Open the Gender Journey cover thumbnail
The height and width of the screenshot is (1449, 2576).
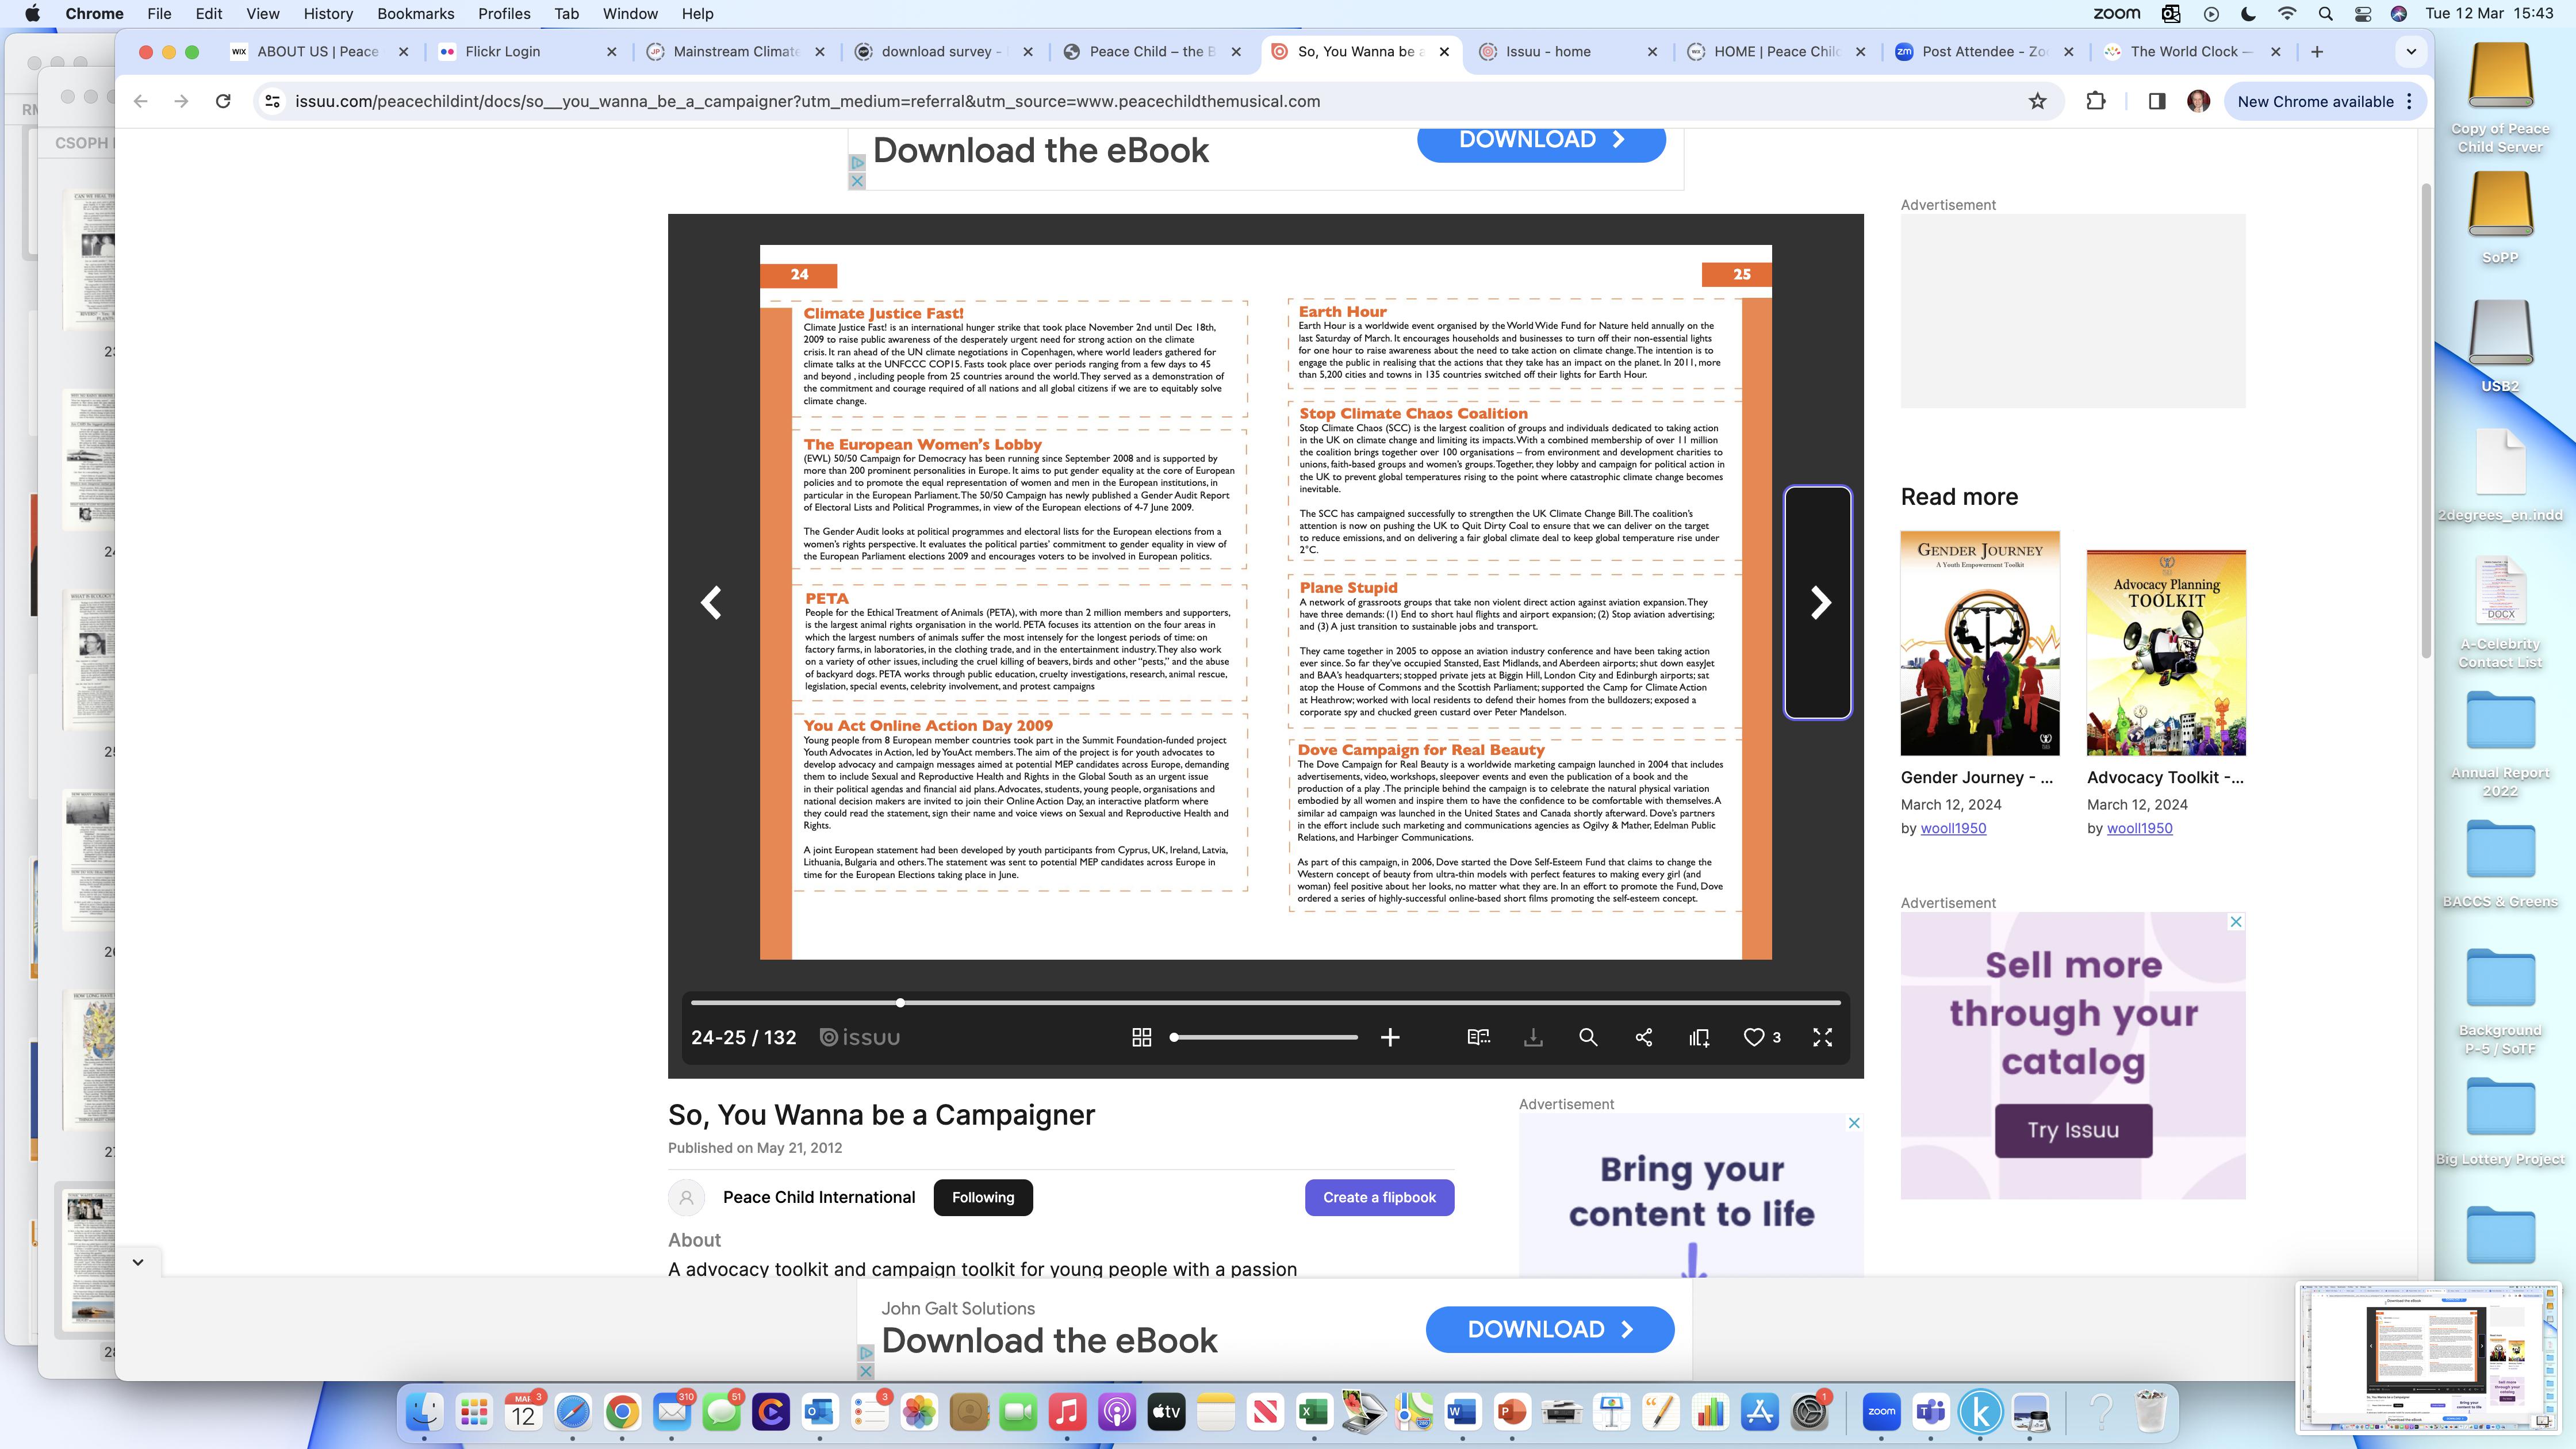pyautogui.click(x=1979, y=643)
